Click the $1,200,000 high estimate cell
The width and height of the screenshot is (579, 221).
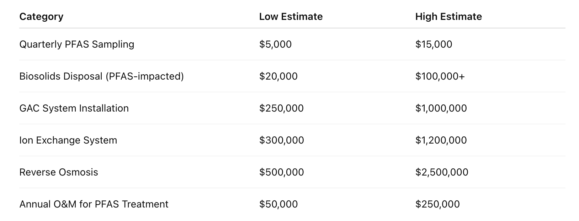[x=441, y=140]
